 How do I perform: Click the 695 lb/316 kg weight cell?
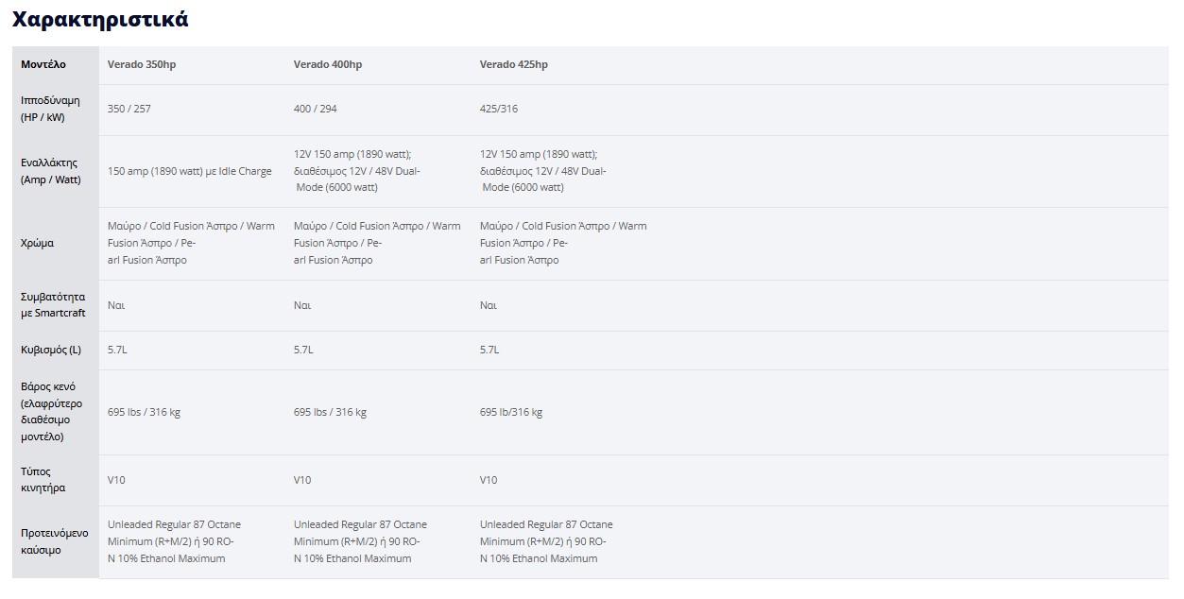pyautogui.click(x=511, y=412)
